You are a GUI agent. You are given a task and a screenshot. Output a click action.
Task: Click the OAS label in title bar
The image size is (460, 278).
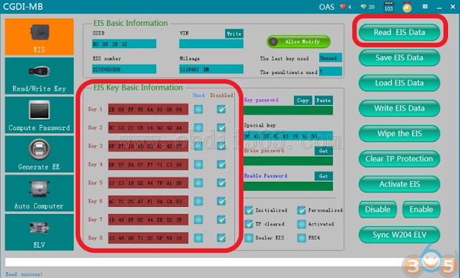[x=326, y=6]
